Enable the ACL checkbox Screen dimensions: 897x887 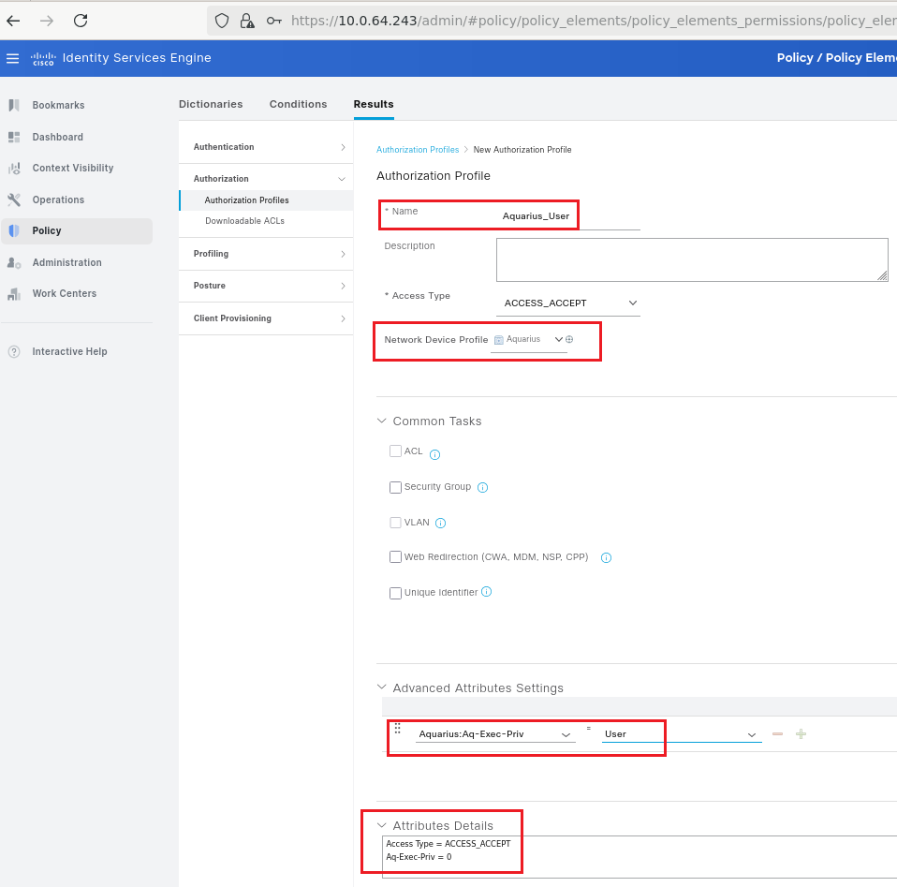[x=395, y=451]
